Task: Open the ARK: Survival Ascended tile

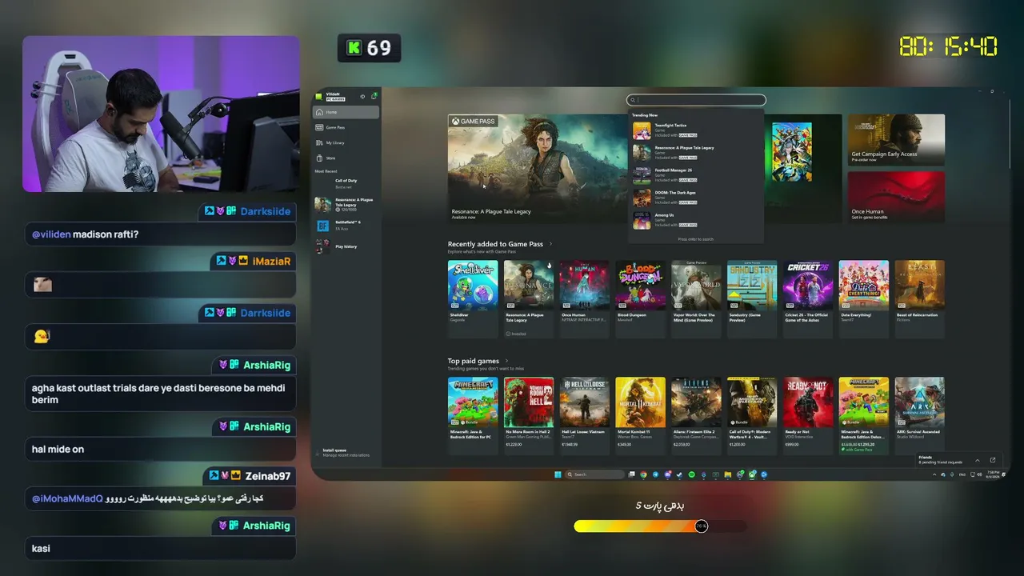Action: click(920, 414)
